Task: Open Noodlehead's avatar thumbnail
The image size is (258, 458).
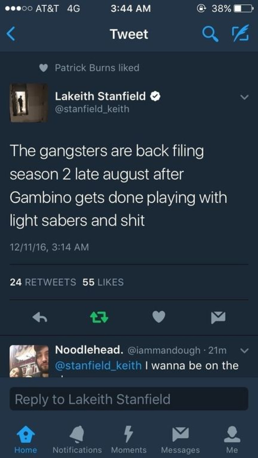Action: (x=29, y=361)
